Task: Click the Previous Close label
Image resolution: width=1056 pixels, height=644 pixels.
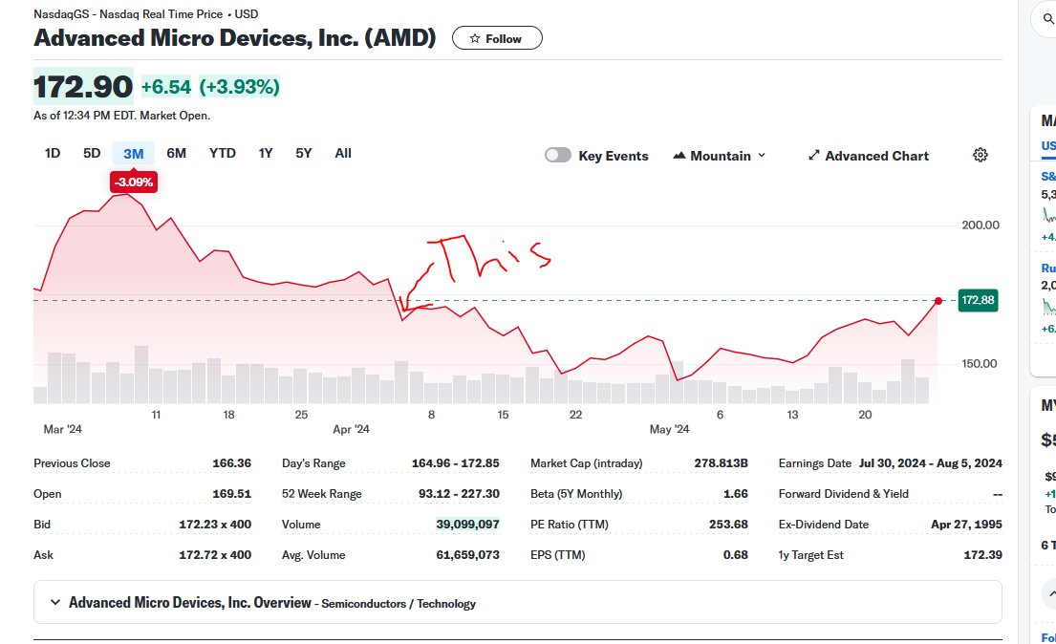Action: 72,462
